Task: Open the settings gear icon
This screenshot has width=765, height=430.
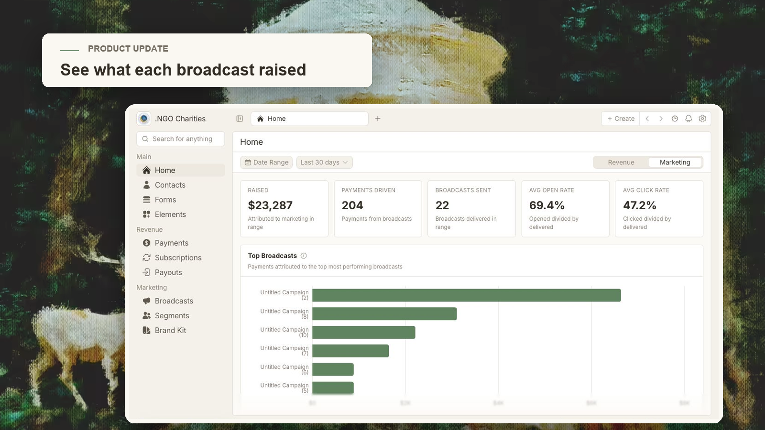Action: 702,118
